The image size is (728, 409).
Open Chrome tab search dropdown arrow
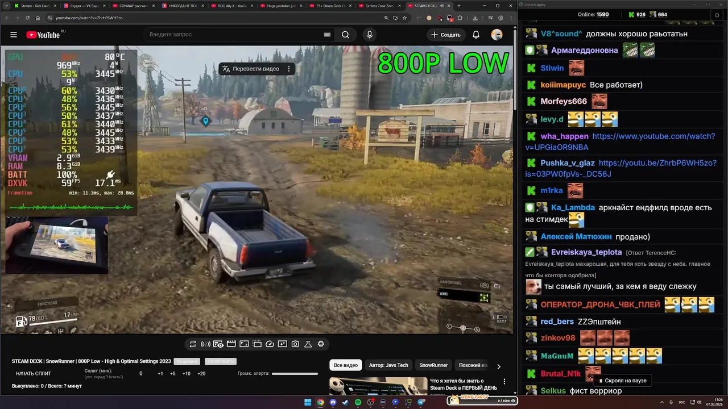[6, 6]
